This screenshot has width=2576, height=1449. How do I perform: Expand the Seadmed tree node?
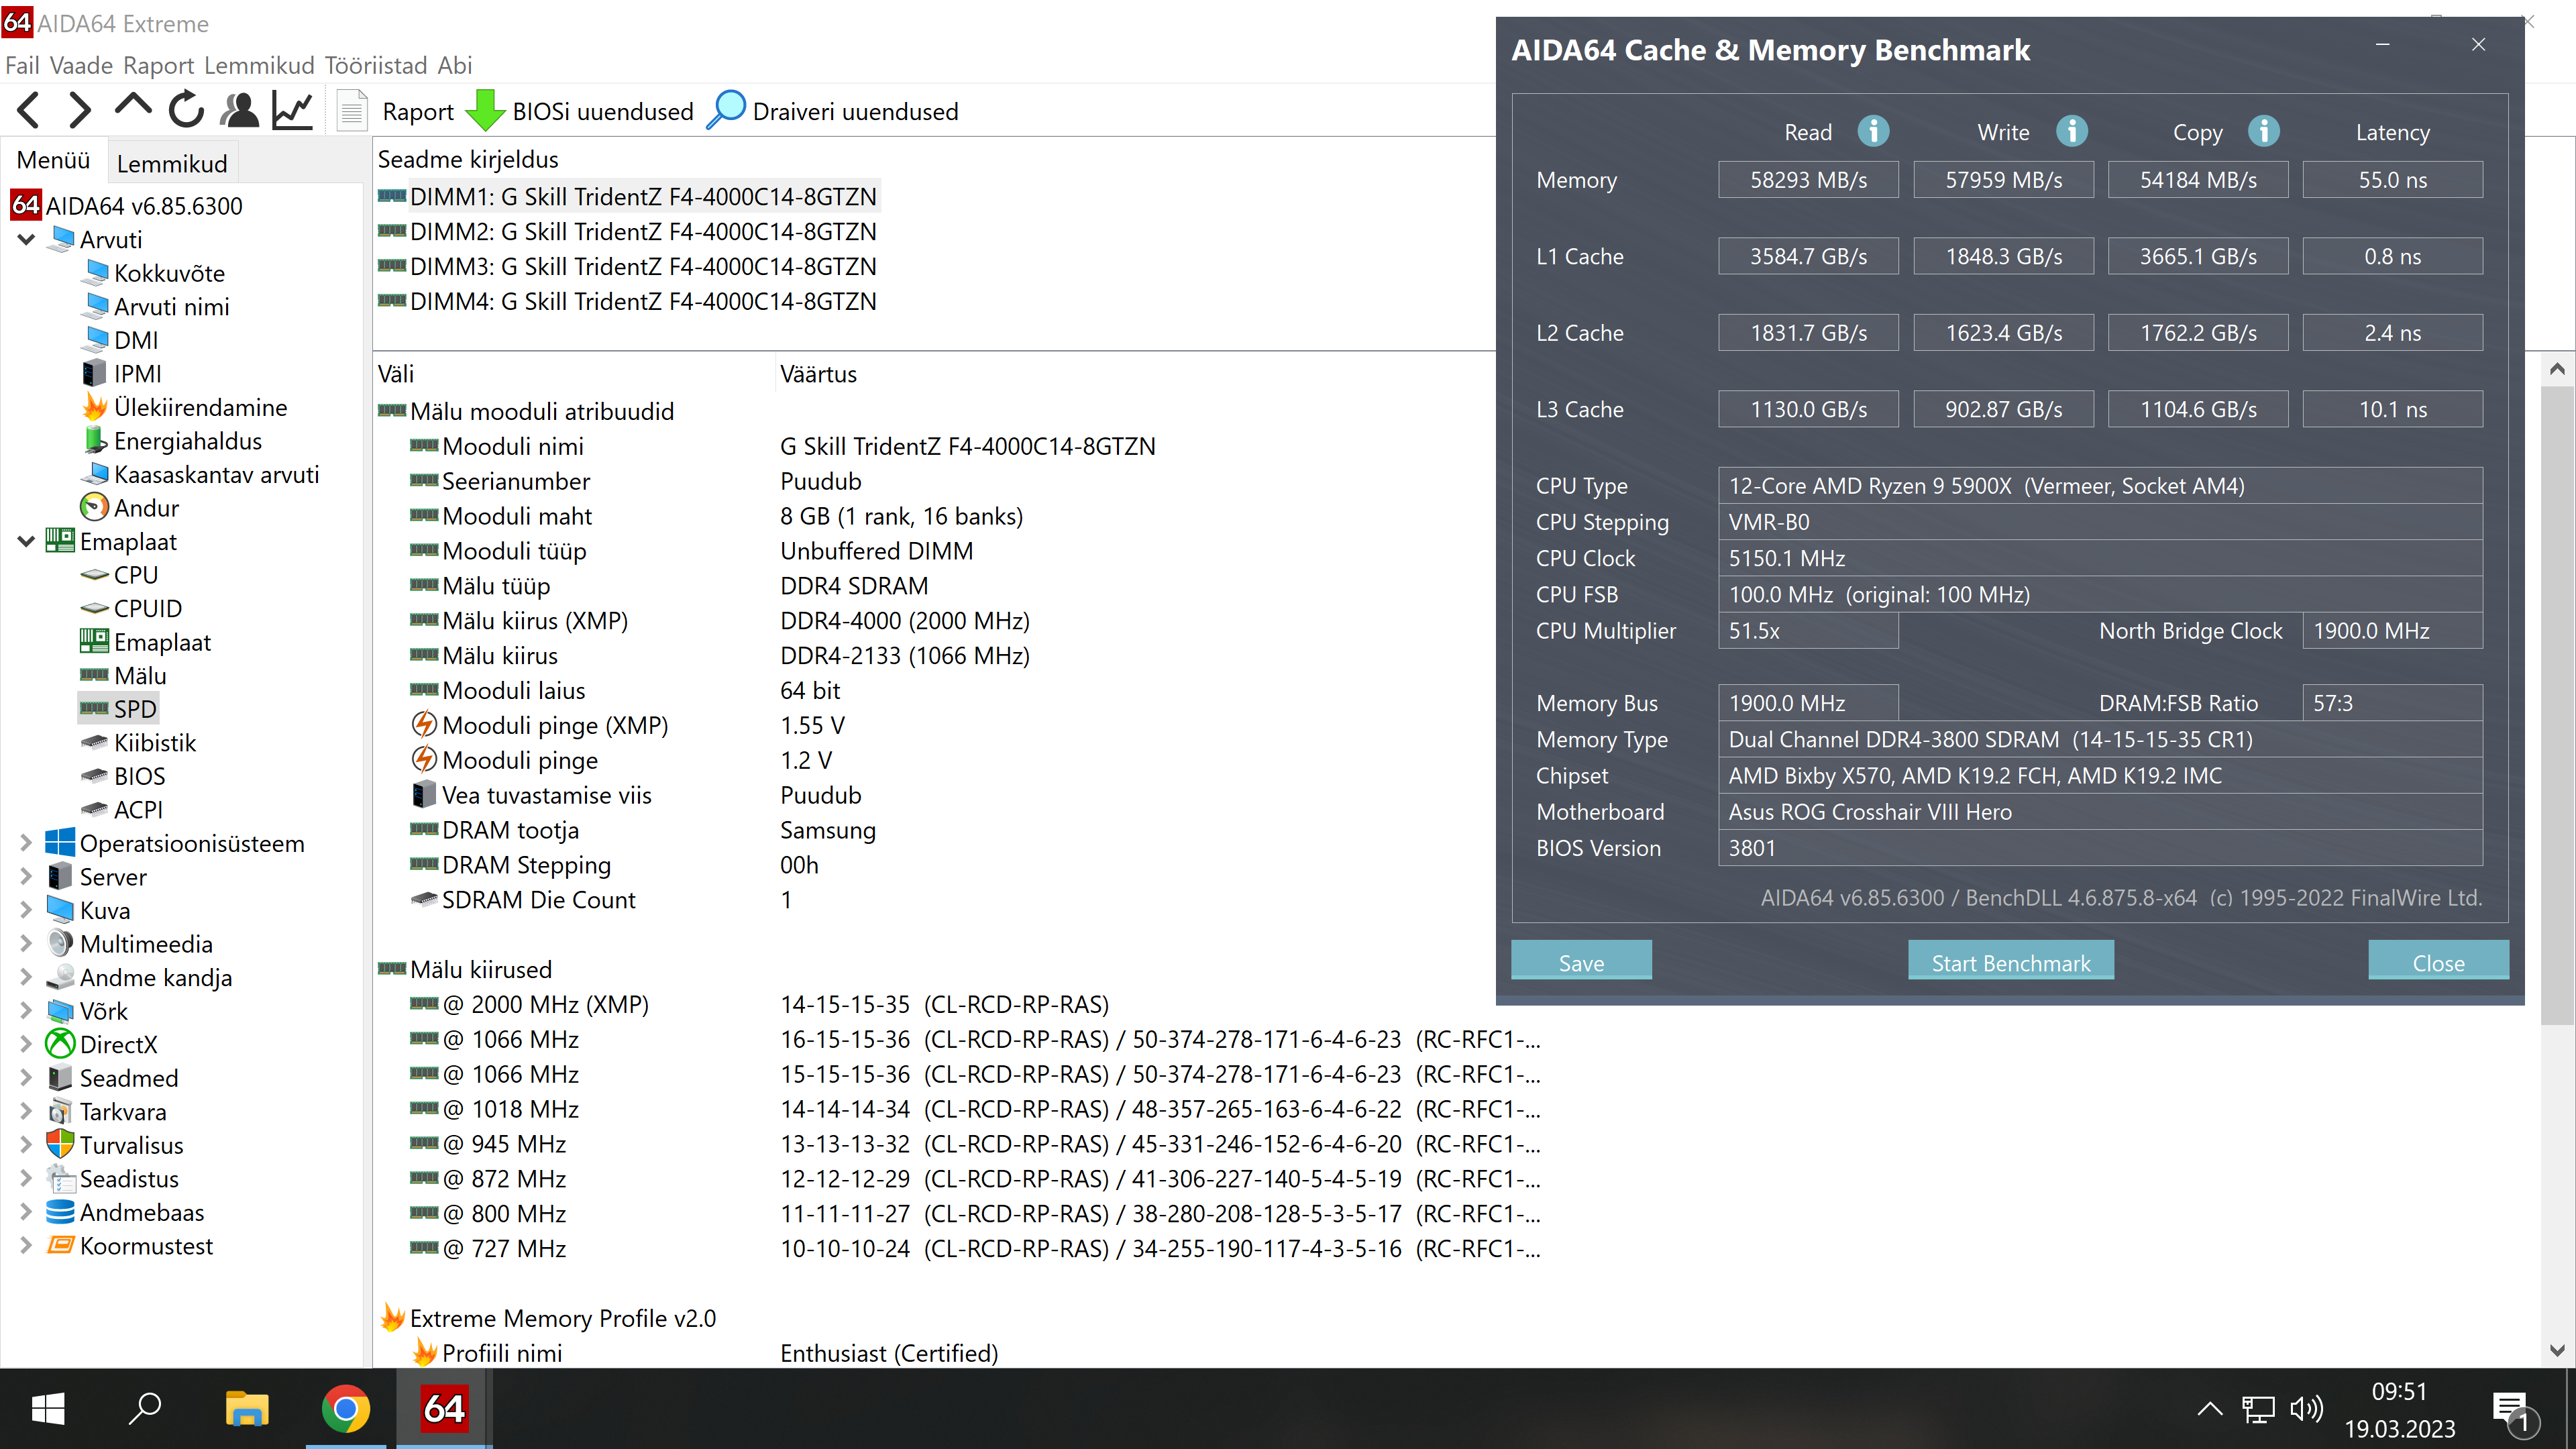tap(27, 1078)
